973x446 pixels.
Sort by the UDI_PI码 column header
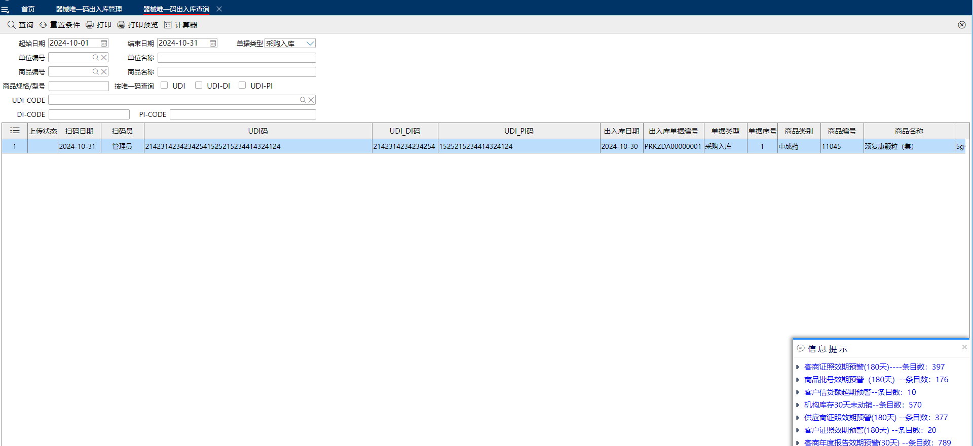[519, 131]
